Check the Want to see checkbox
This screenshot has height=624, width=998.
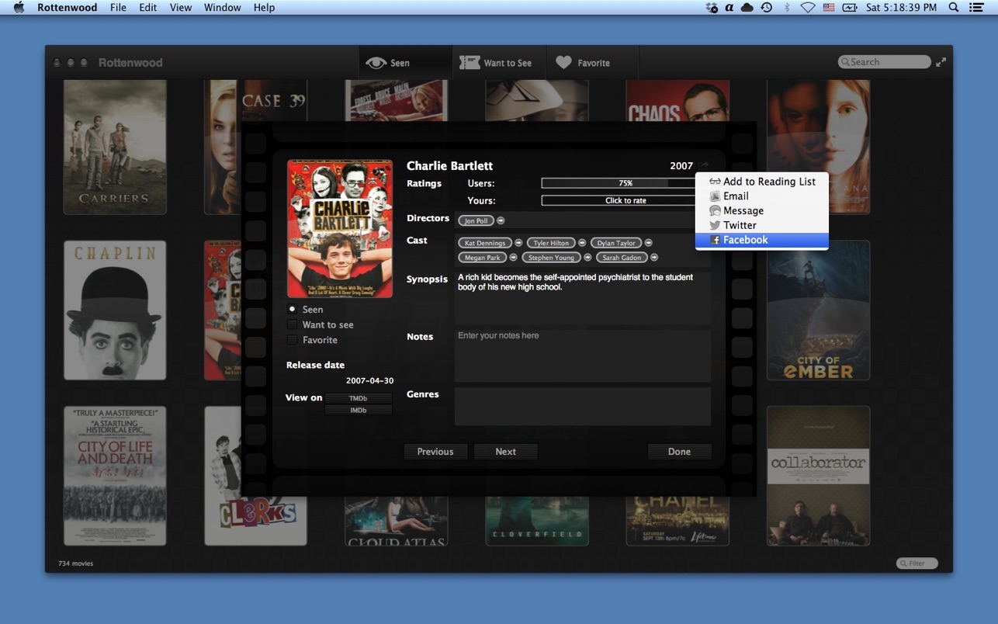tap(293, 324)
